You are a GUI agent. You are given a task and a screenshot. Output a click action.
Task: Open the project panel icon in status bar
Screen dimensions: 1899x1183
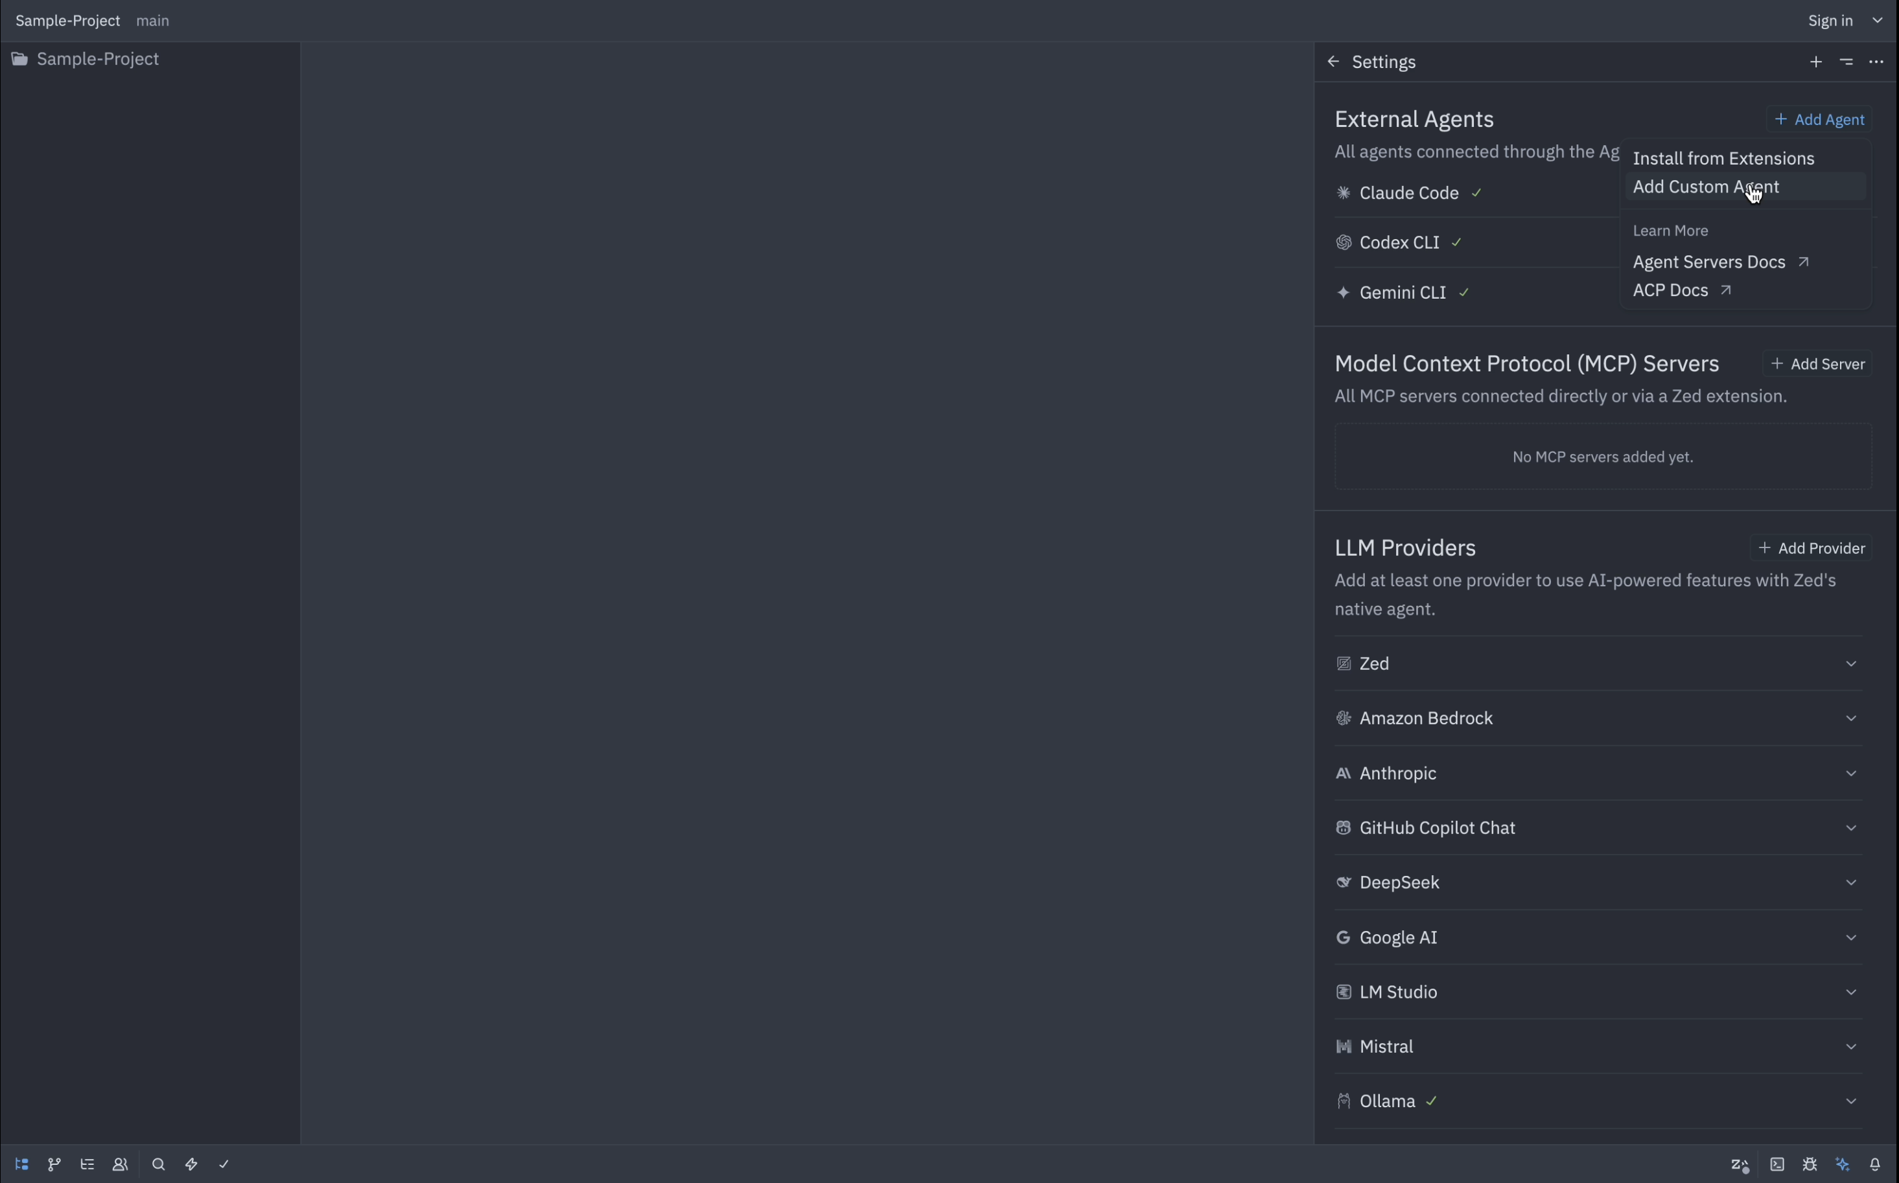21,1165
